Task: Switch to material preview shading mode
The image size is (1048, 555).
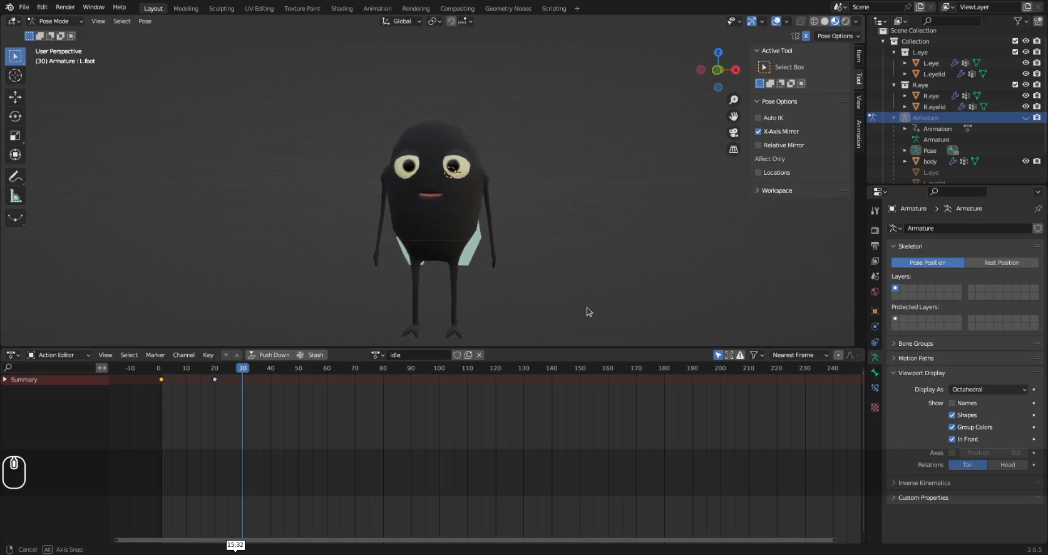Action: pyautogui.click(x=835, y=21)
